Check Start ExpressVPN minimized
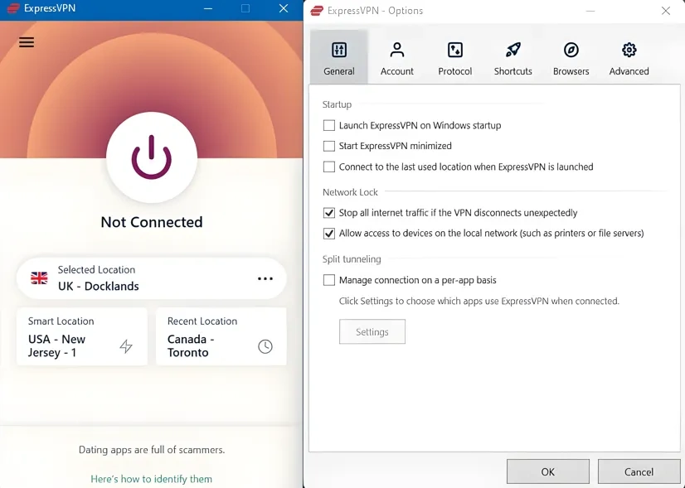The width and height of the screenshot is (685, 488). [329, 146]
